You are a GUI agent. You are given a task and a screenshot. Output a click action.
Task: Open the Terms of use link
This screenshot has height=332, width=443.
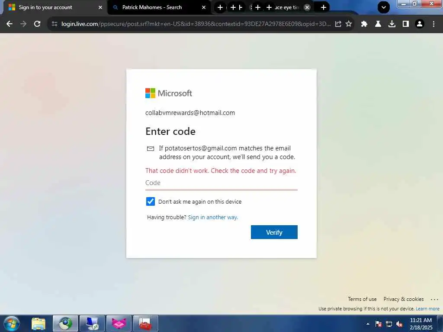[362, 299]
